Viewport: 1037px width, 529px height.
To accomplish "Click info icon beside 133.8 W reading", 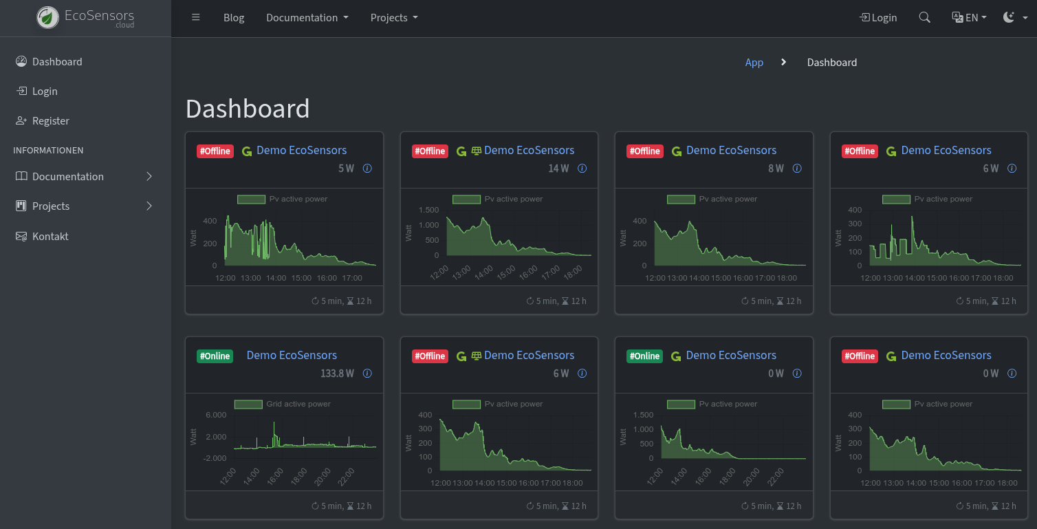I will pos(367,374).
